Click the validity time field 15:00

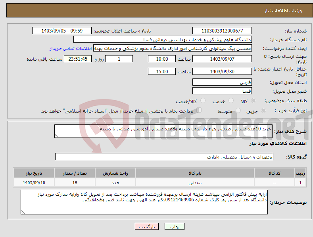[162, 71]
